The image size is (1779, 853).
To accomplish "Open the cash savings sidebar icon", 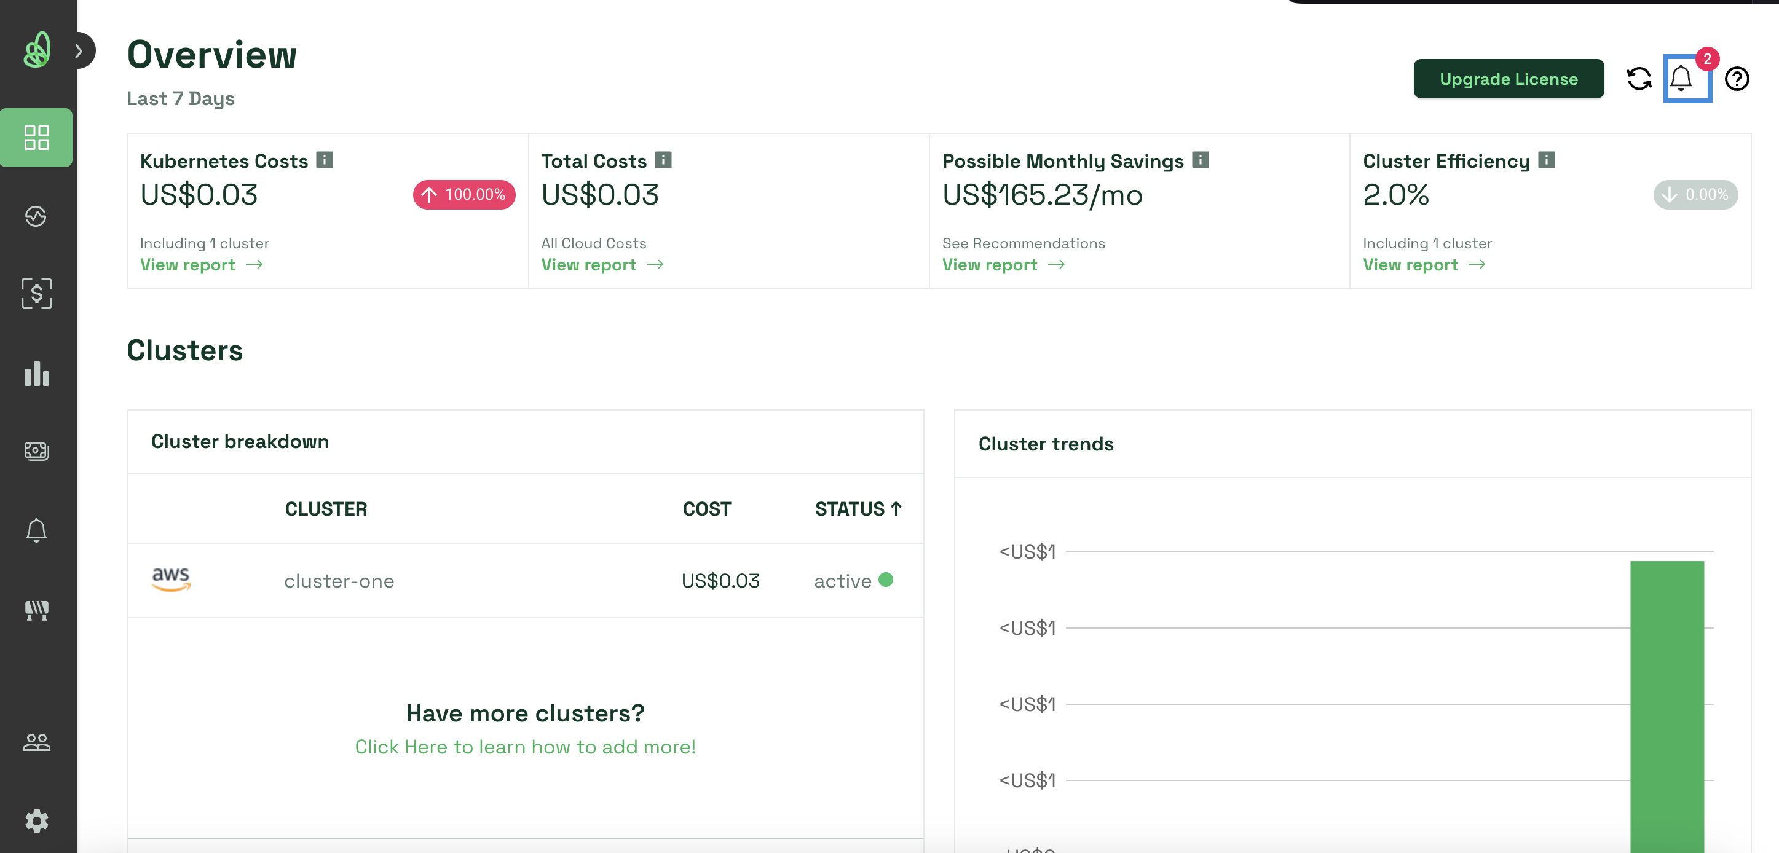I will point(37,451).
